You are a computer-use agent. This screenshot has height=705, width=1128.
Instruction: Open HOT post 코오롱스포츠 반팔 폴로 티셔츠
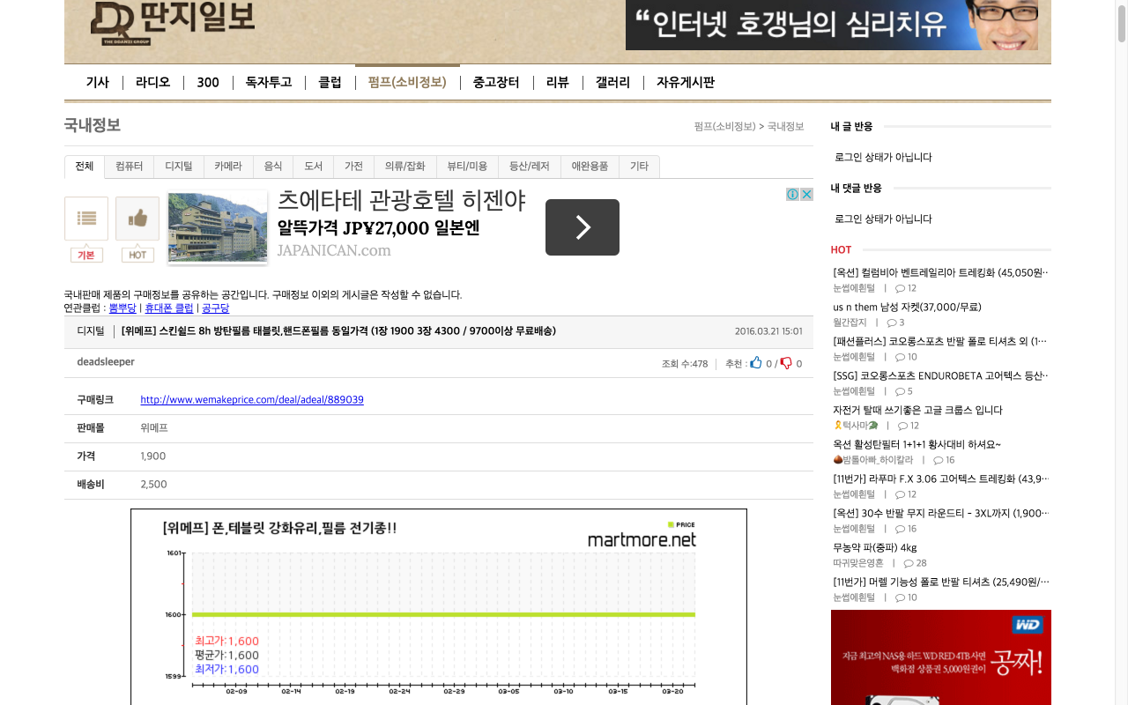(940, 341)
